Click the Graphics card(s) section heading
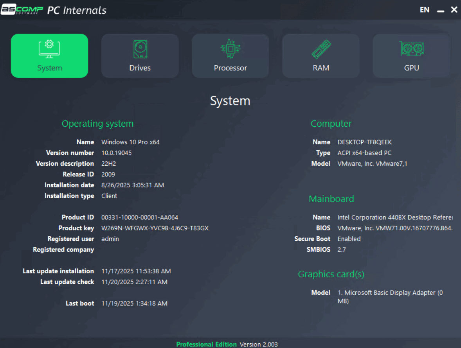 [x=331, y=274]
